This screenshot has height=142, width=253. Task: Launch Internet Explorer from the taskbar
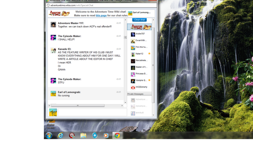(x=60, y=135)
